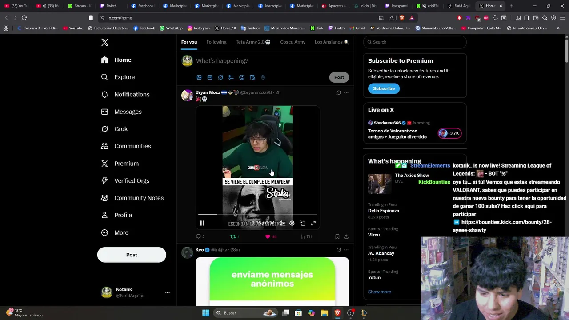Image resolution: width=569 pixels, height=320 pixels.
Task: Switch to the Coscu Army tab
Action: (x=293, y=42)
